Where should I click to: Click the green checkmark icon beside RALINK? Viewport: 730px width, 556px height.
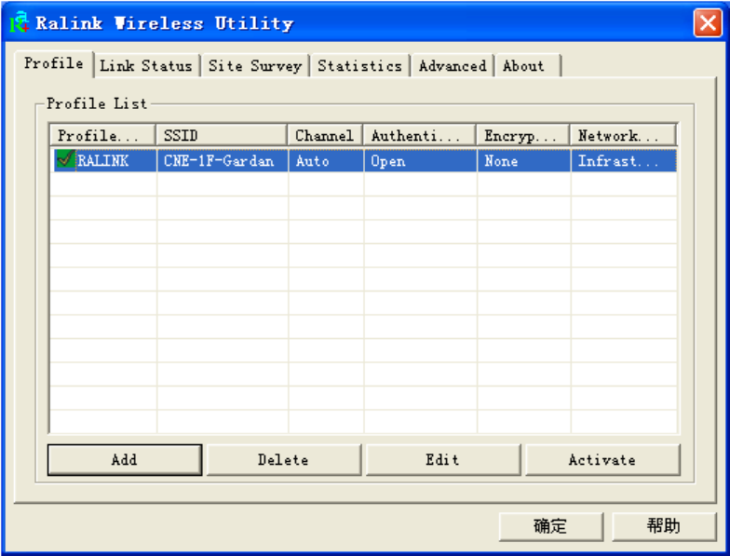pyautogui.click(x=65, y=160)
